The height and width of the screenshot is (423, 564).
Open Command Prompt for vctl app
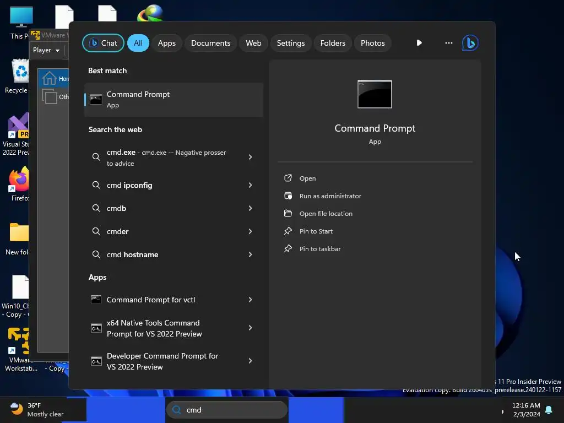click(173, 300)
